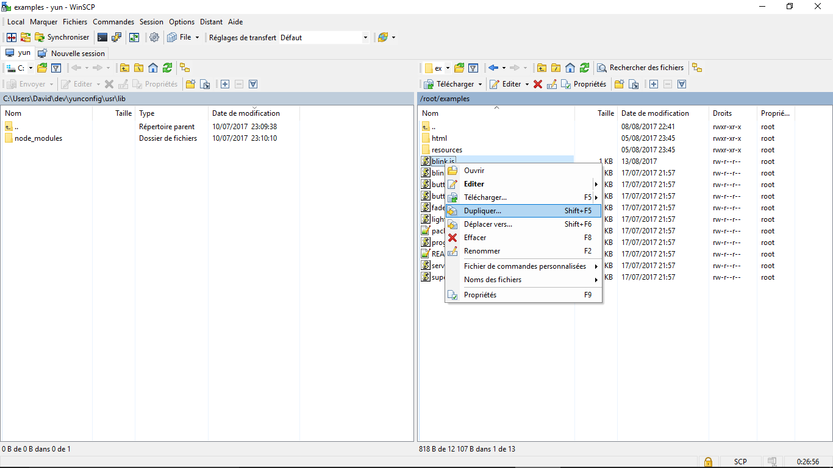The width and height of the screenshot is (833, 468).
Task: Open session in PuTTY icon
Action: (x=116, y=37)
